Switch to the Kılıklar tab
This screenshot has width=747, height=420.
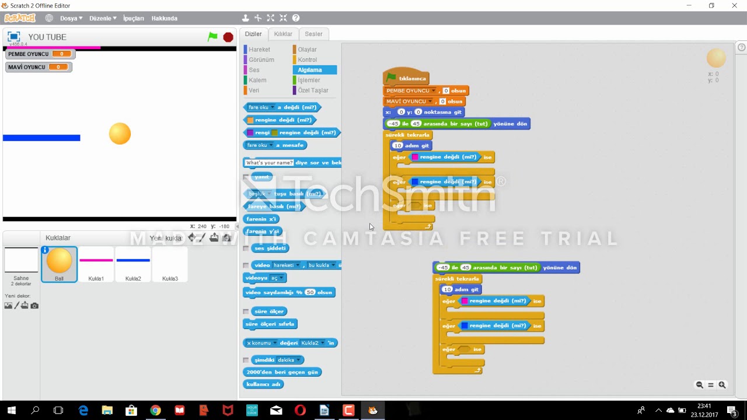pos(283,34)
